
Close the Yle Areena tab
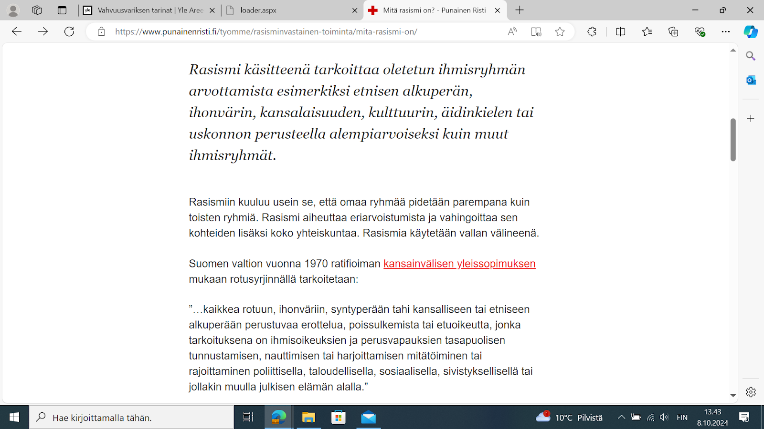point(212,10)
